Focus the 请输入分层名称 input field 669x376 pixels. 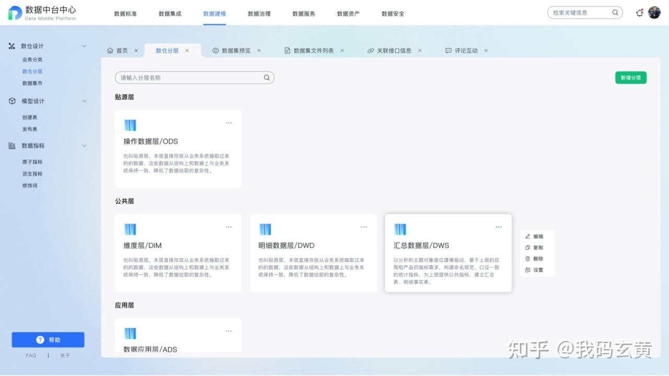195,78
